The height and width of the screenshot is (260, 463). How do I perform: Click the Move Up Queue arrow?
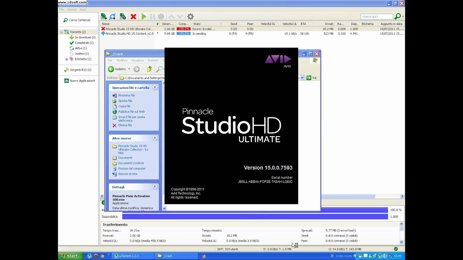[171, 17]
